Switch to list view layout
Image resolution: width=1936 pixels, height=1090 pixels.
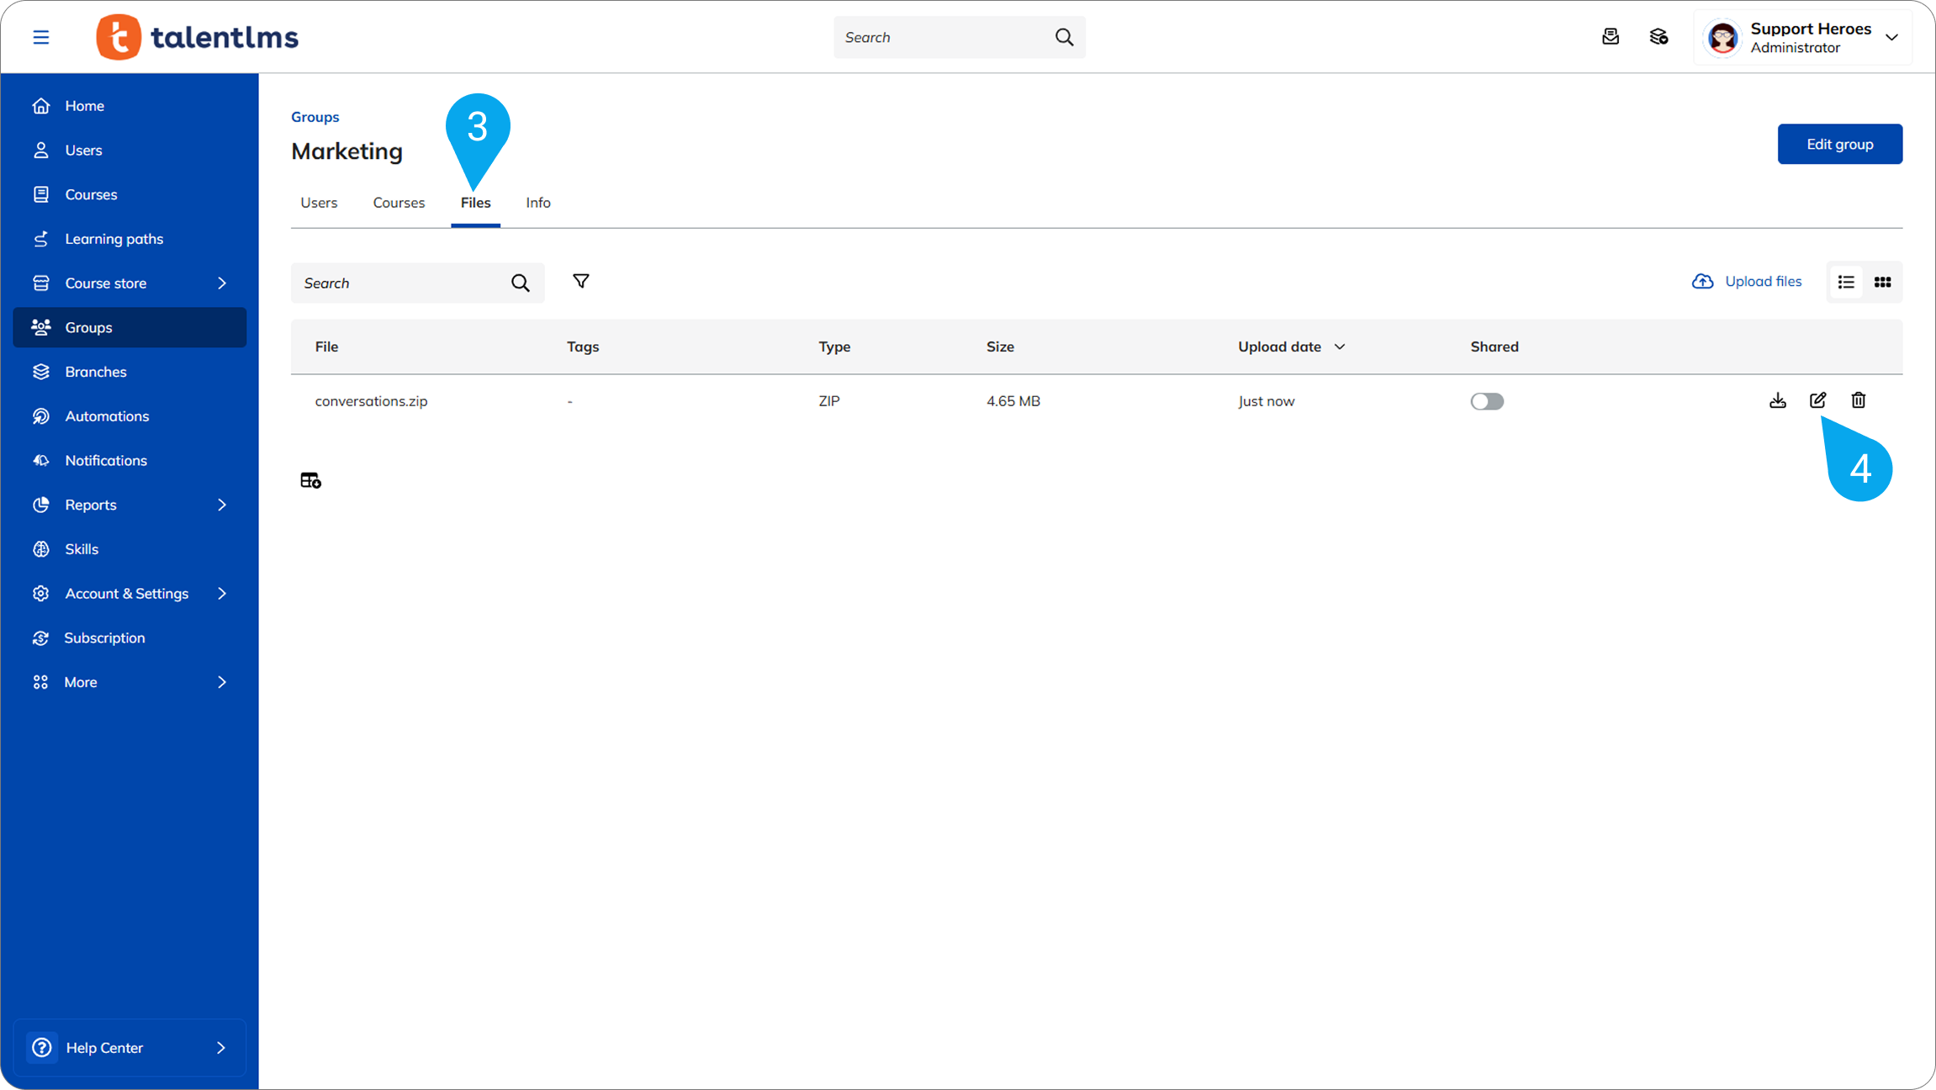[1846, 283]
